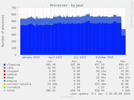
Task: Click uninterruptible current value 59.19m
Action: coord(52,84)
